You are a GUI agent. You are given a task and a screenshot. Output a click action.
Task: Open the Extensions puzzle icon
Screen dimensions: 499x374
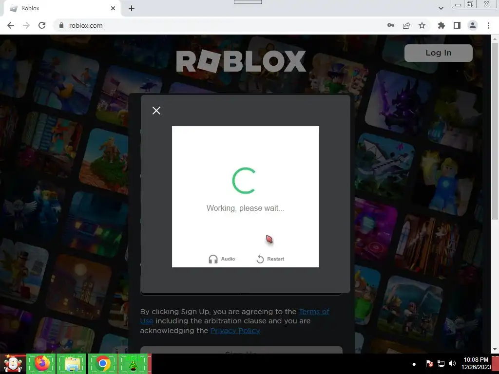(x=441, y=25)
